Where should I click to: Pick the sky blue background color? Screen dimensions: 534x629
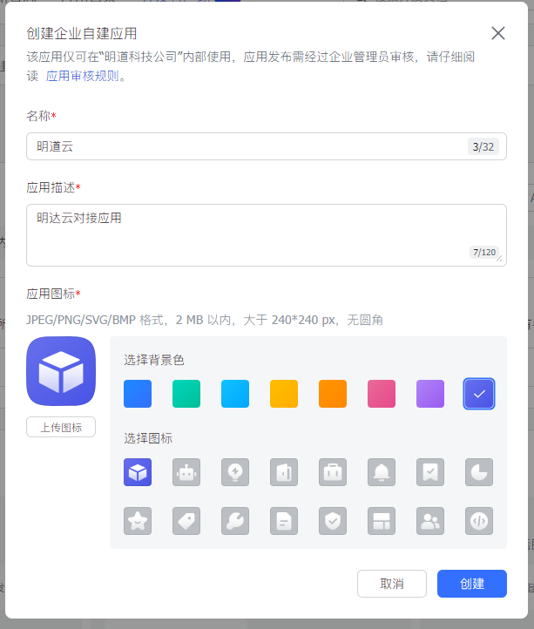(235, 394)
